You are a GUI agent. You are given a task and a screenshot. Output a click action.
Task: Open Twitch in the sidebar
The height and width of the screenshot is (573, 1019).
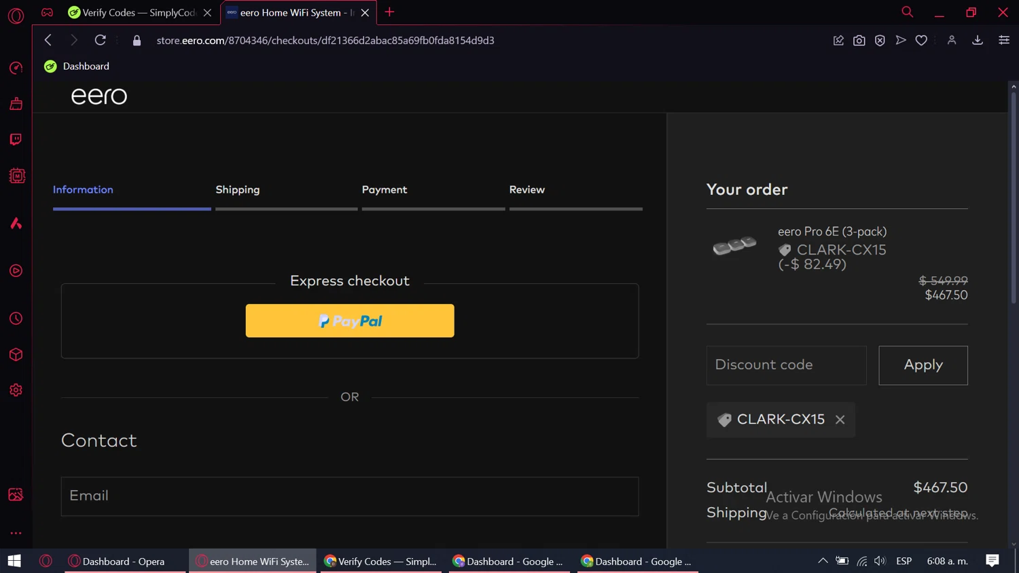[16, 140]
